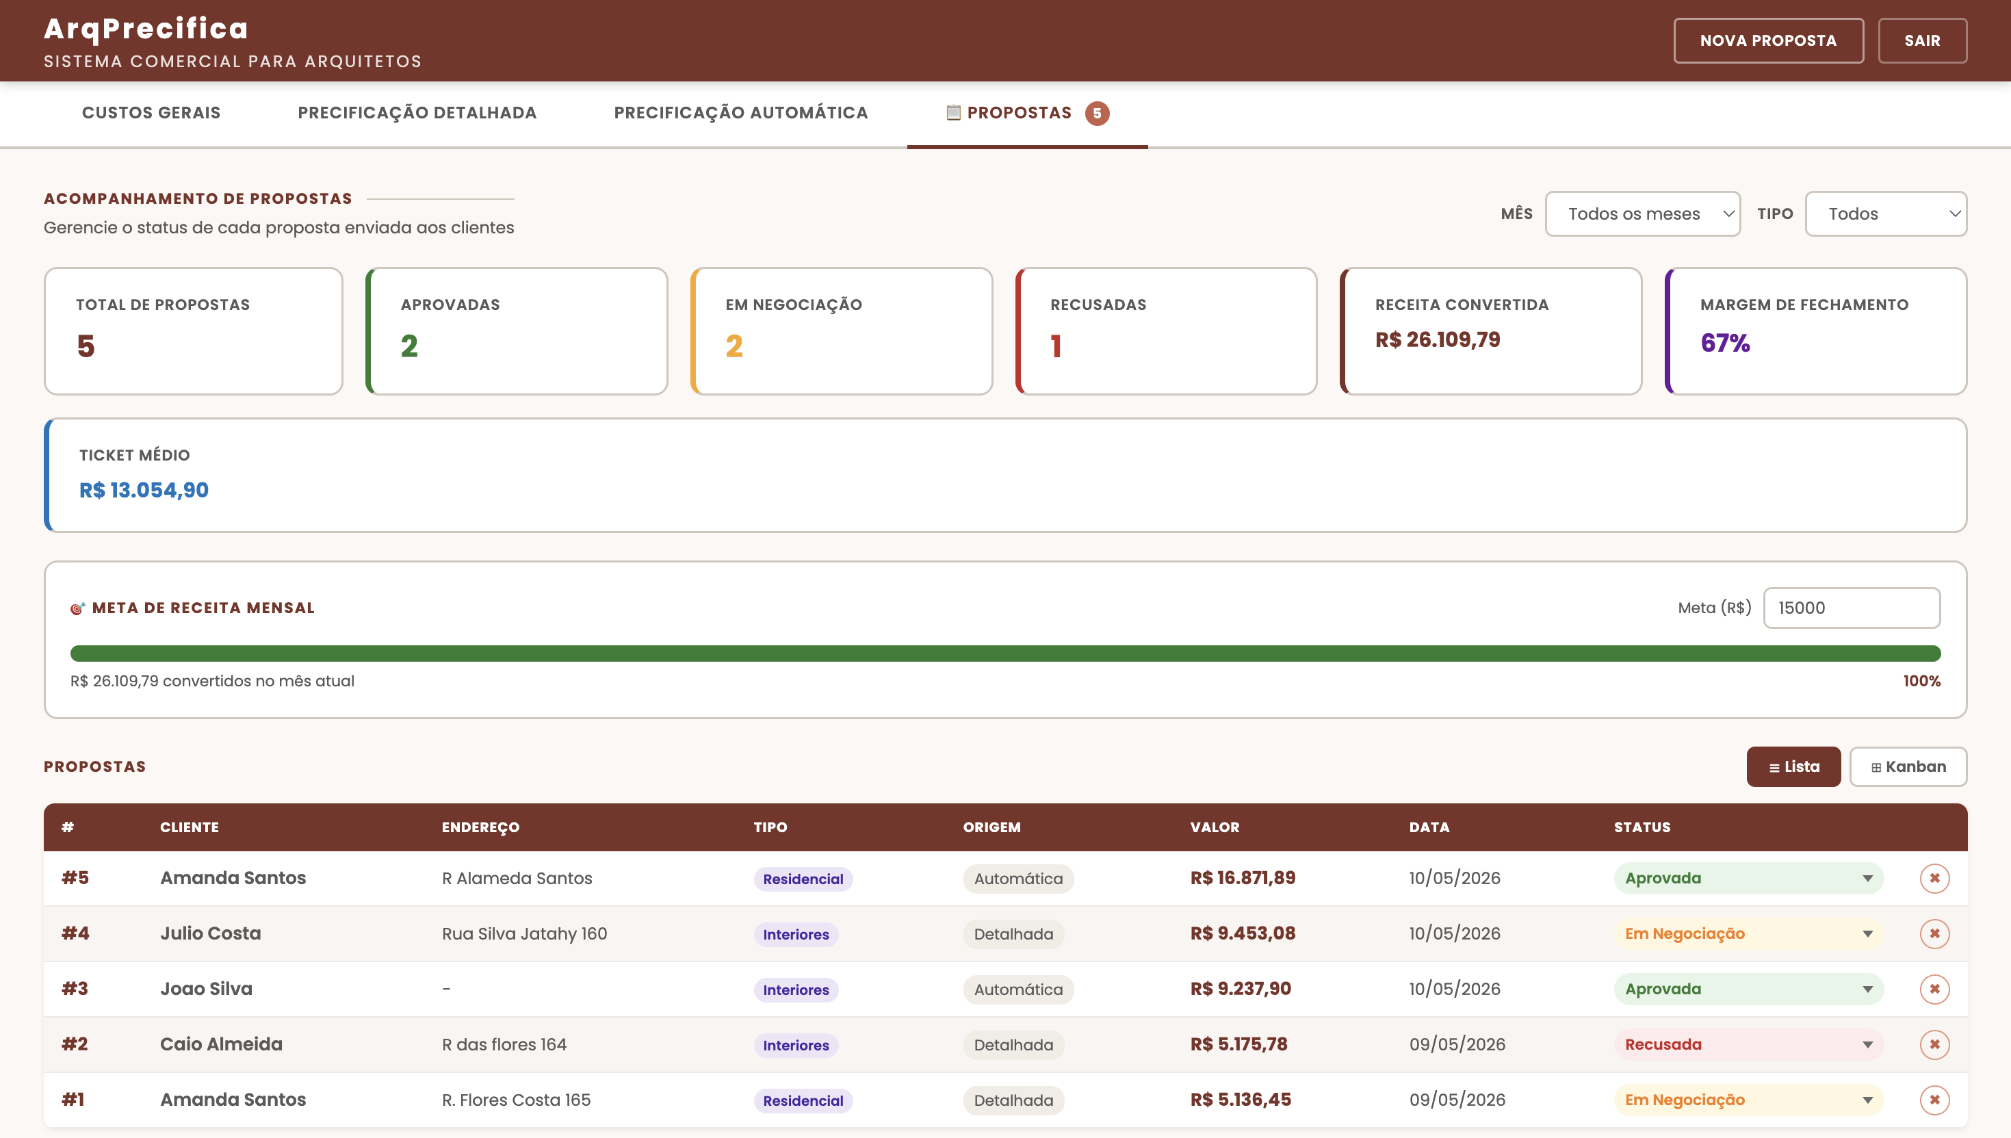Screen dimensions: 2011x1138
Task: Delete proposal #3 Joao Silva
Action: tap(1934, 989)
